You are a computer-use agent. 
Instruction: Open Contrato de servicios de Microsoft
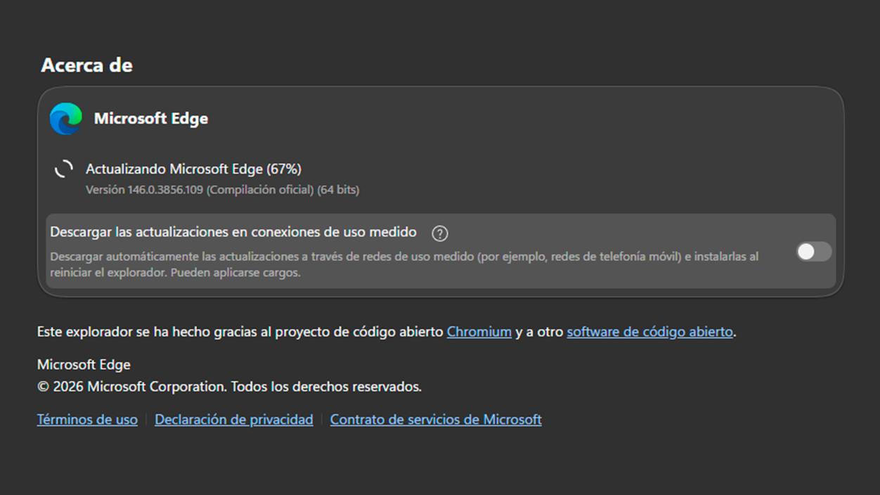point(436,419)
